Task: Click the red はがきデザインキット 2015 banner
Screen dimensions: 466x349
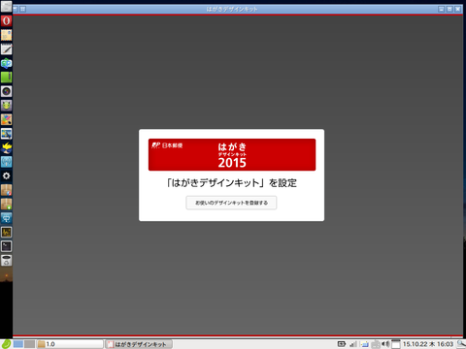Action: coord(232,154)
